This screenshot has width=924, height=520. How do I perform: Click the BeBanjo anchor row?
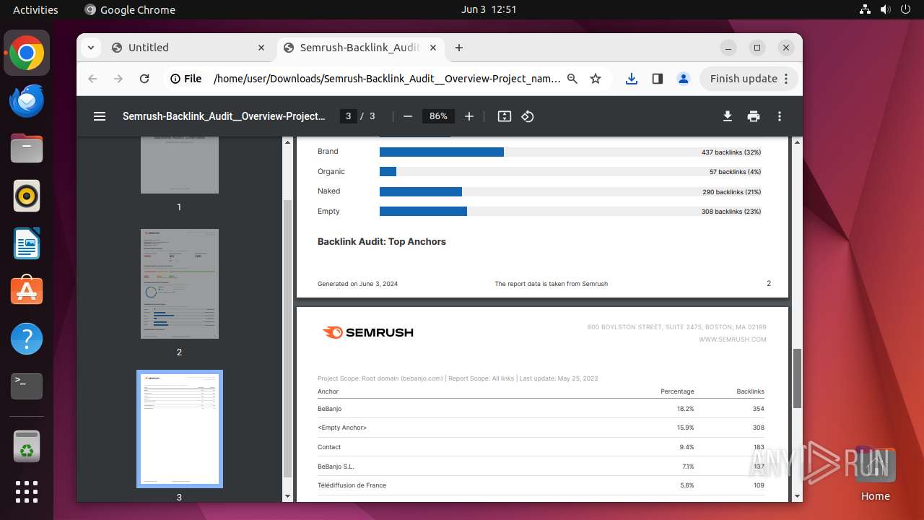click(541, 409)
